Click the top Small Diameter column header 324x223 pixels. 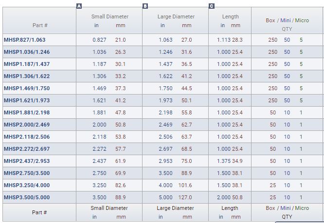click(110, 16)
